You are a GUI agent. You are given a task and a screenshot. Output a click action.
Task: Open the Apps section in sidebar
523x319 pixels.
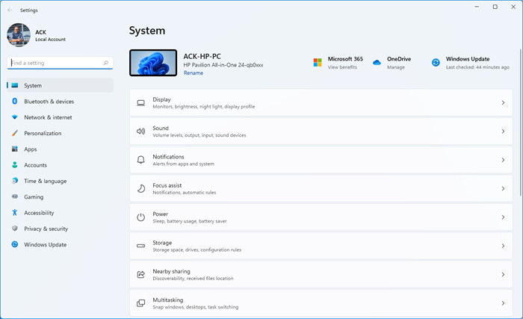tap(30, 149)
